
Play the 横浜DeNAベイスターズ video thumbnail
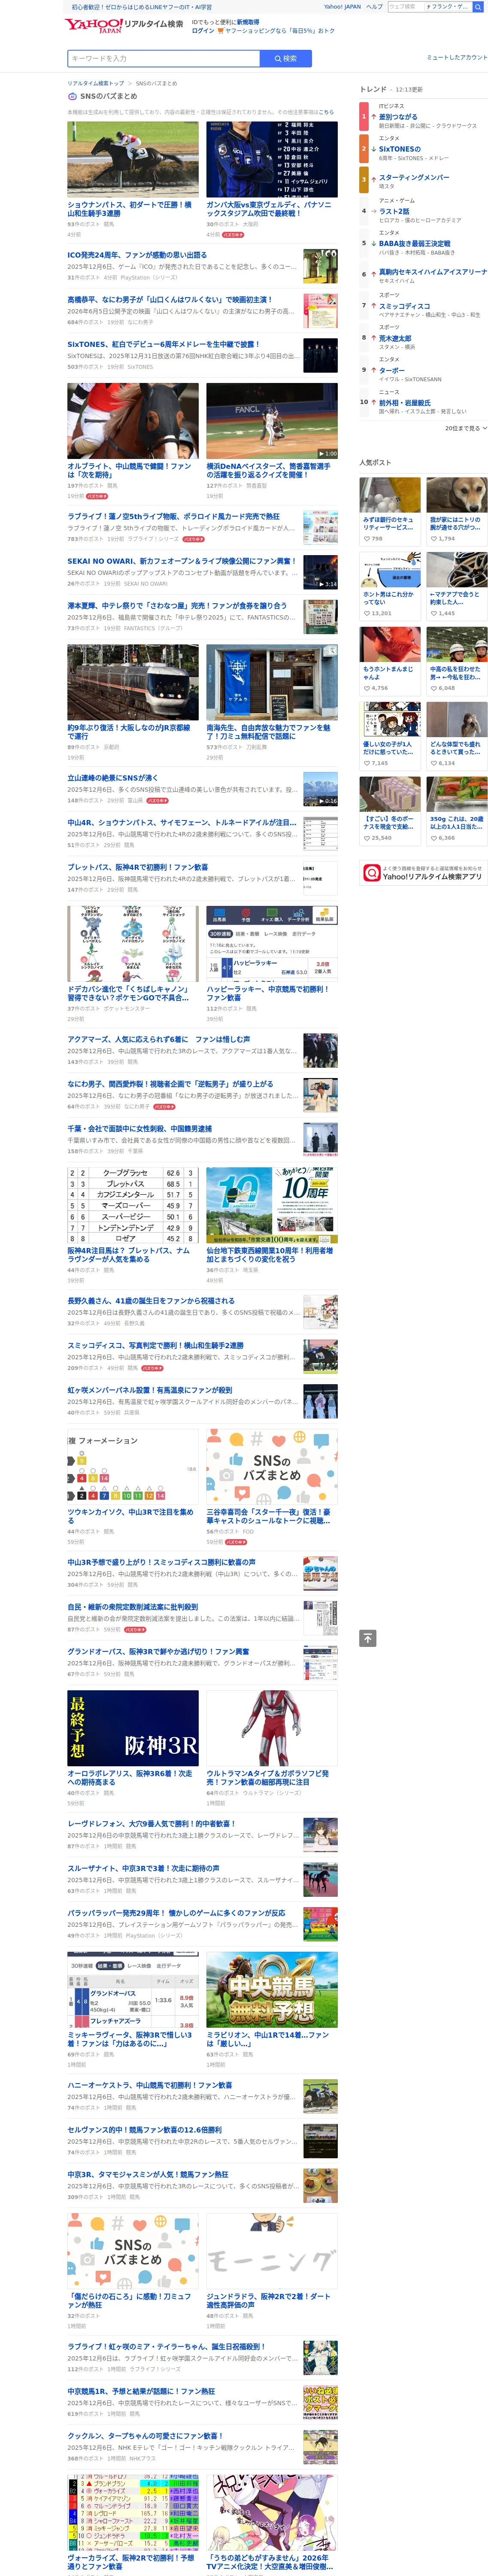click(272, 421)
